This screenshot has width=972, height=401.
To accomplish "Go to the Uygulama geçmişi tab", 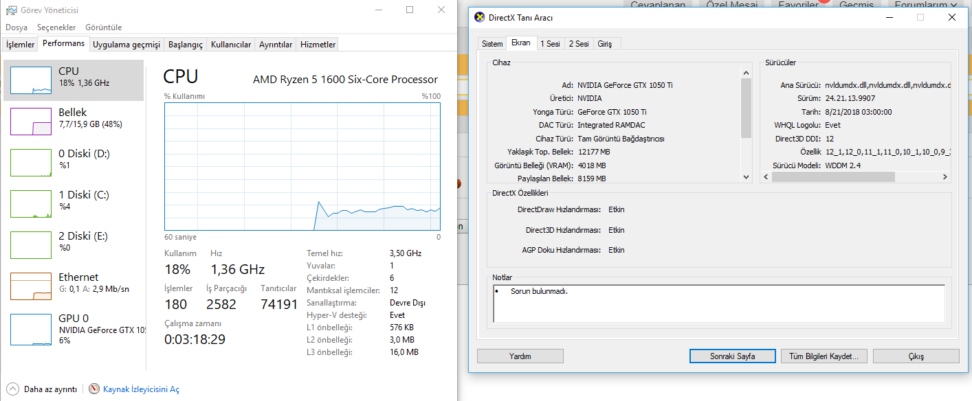I will click(126, 45).
